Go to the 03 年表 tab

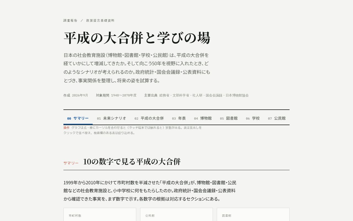click(x=179, y=118)
